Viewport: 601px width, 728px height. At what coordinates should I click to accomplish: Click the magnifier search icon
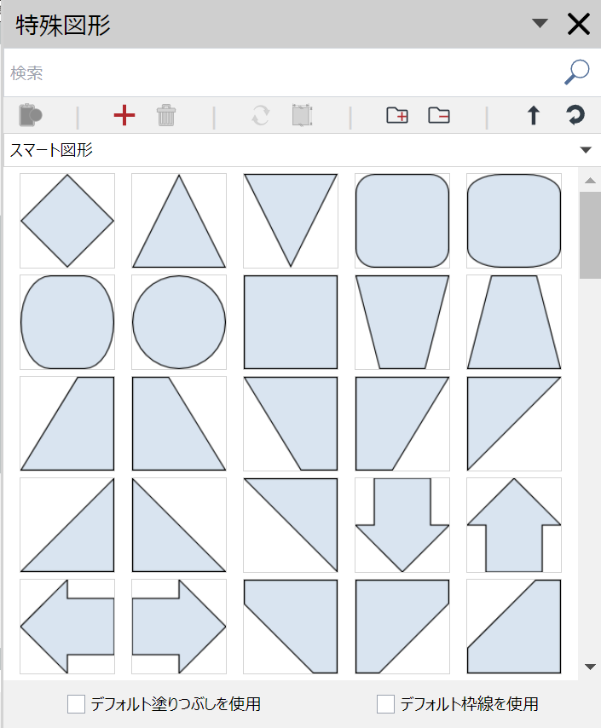pos(577,72)
